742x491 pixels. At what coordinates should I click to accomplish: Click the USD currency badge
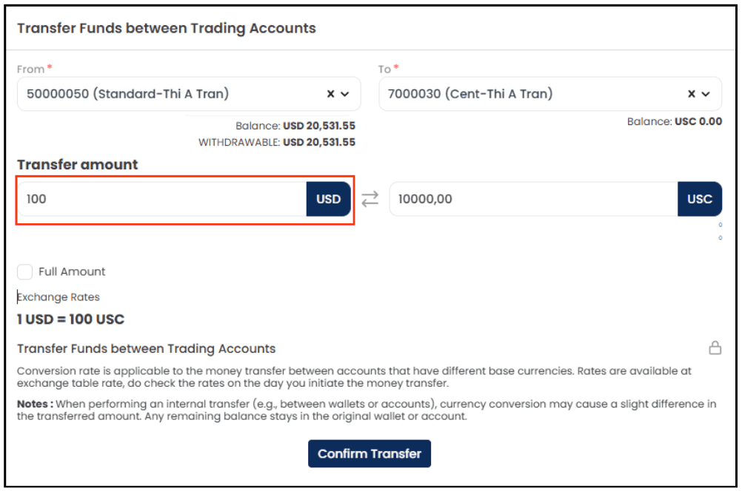(328, 199)
